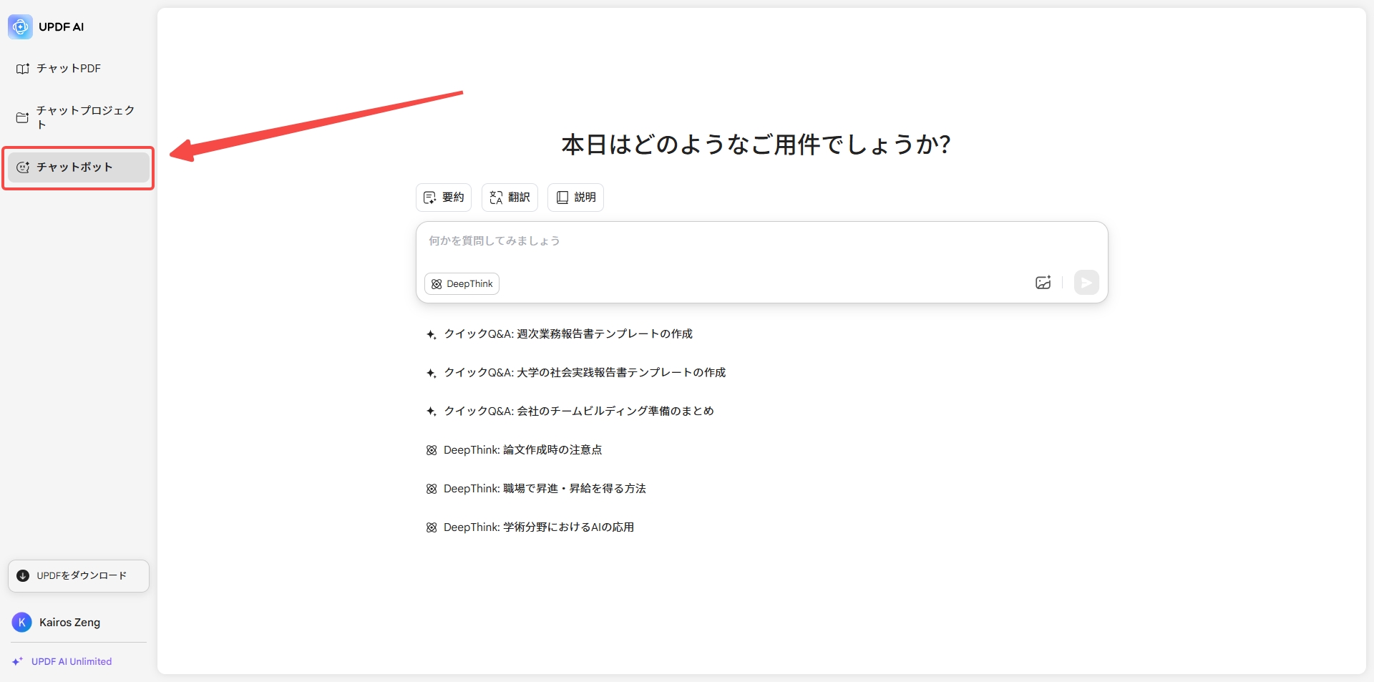
Task: Click the 翻訳 translate button
Action: pyautogui.click(x=510, y=198)
